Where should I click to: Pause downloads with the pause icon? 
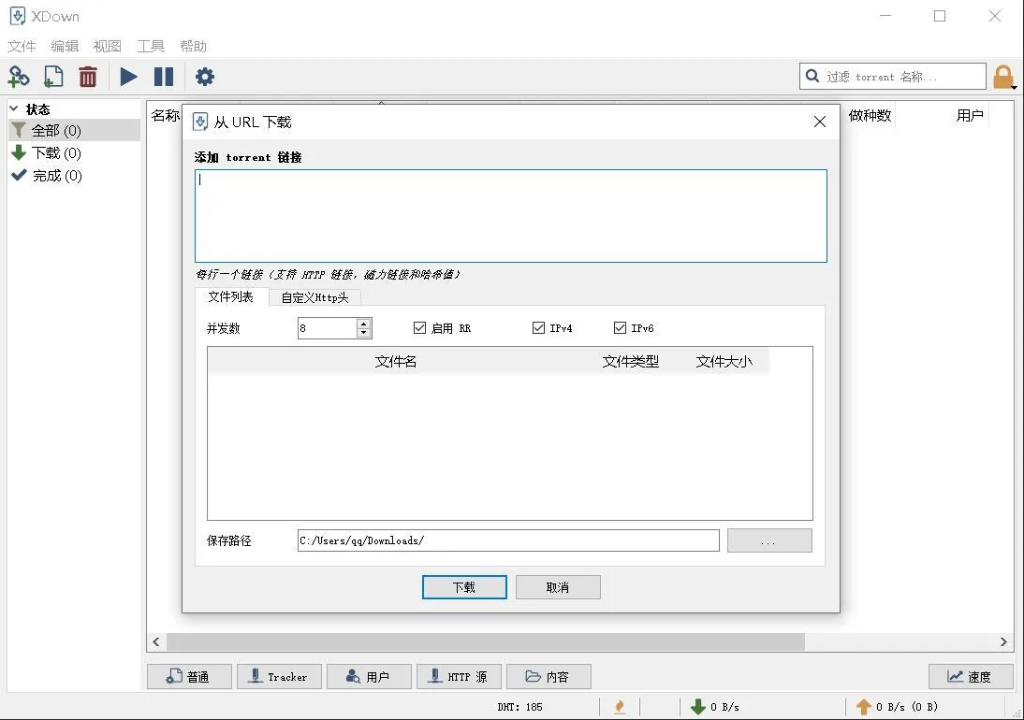(x=163, y=77)
